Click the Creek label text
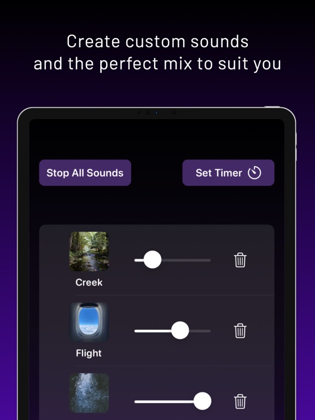The height and width of the screenshot is (420, 315). point(89,282)
